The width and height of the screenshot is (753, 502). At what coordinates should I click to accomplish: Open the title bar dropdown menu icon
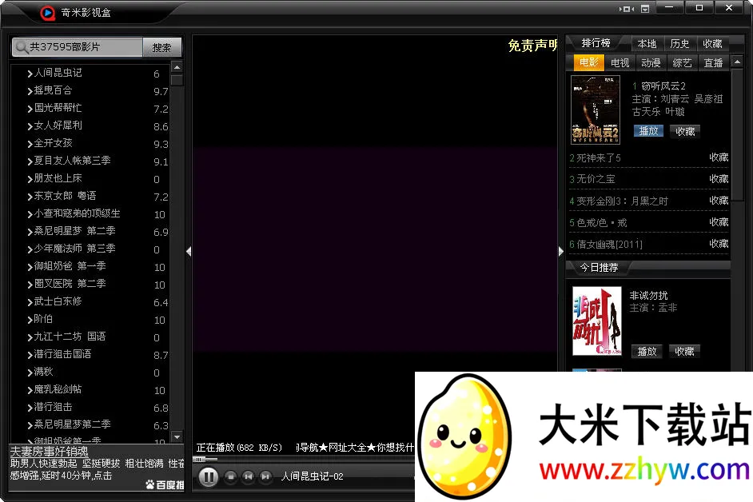[x=644, y=9]
